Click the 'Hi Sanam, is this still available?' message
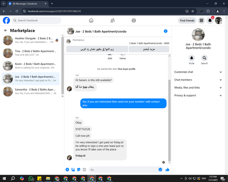Screen dimensions: 228x182 (93, 80)
